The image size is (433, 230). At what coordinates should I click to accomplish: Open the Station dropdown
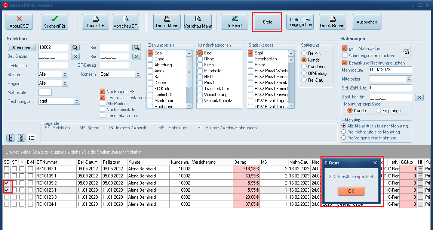(65, 74)
